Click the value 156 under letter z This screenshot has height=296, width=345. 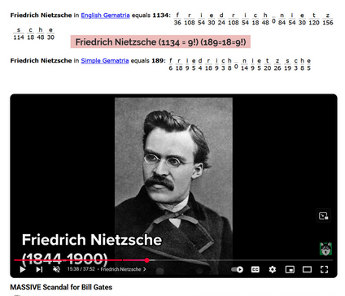[328, 23]
